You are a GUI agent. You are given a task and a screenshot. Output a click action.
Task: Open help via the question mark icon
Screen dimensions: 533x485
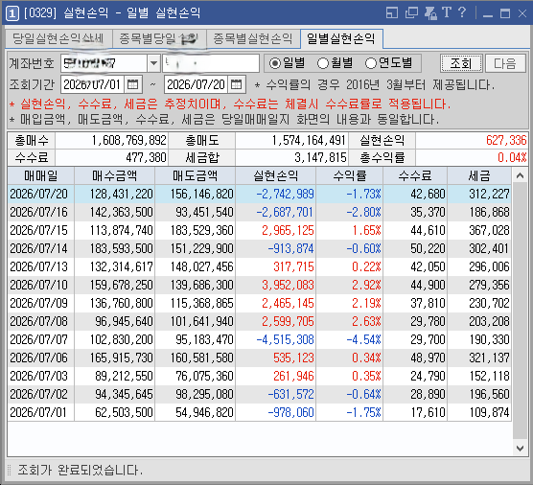pyautogui.click(x=462, y=12)
